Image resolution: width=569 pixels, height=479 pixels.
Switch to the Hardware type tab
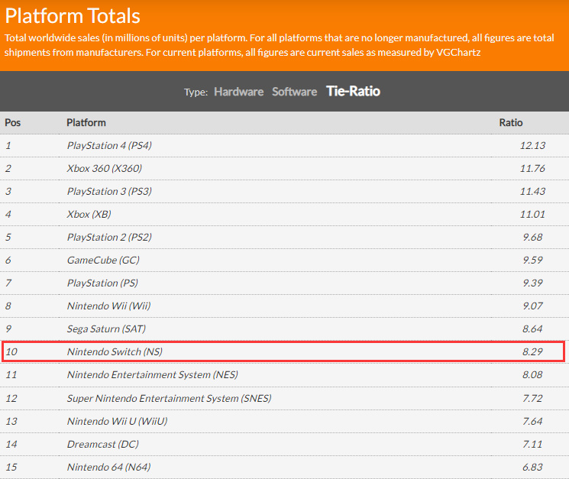coord(238,92)
